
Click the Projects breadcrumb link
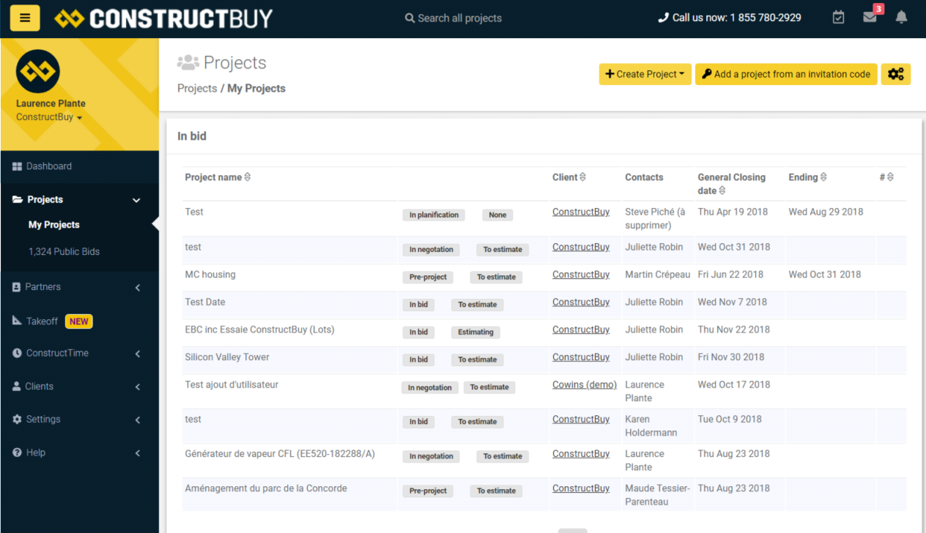197,88
